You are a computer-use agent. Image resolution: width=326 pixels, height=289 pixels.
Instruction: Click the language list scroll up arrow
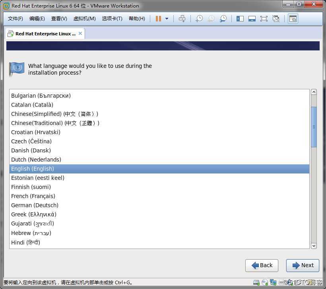(314, 92)
